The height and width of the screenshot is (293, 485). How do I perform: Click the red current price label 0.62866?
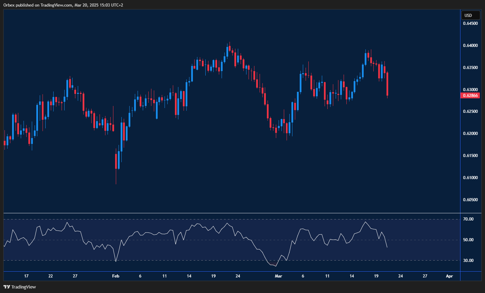470,95
